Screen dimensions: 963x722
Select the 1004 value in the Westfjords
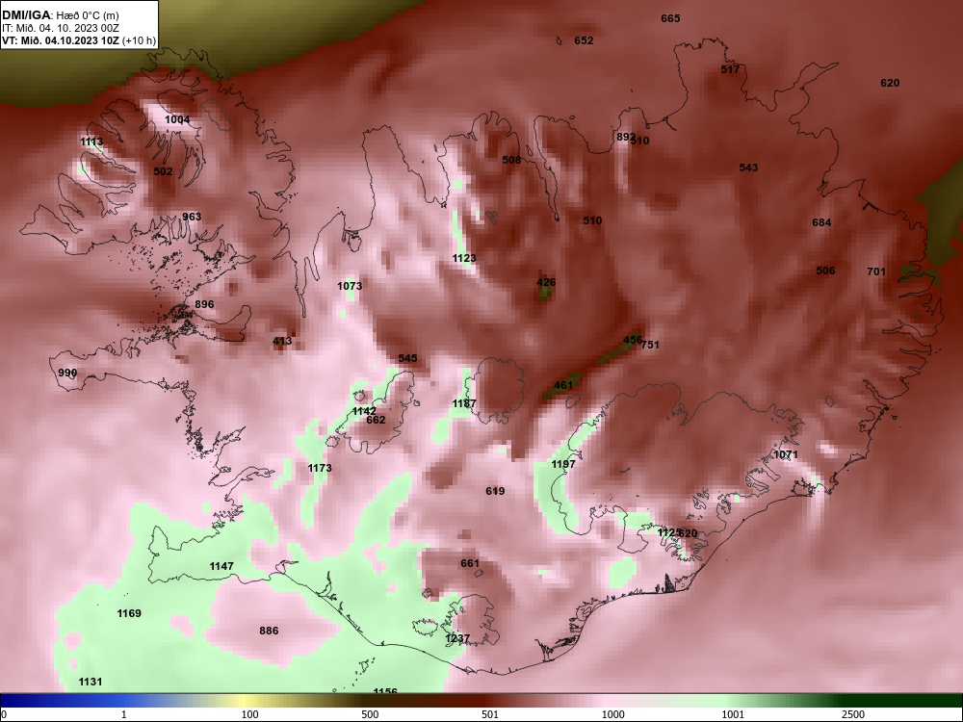177,119
